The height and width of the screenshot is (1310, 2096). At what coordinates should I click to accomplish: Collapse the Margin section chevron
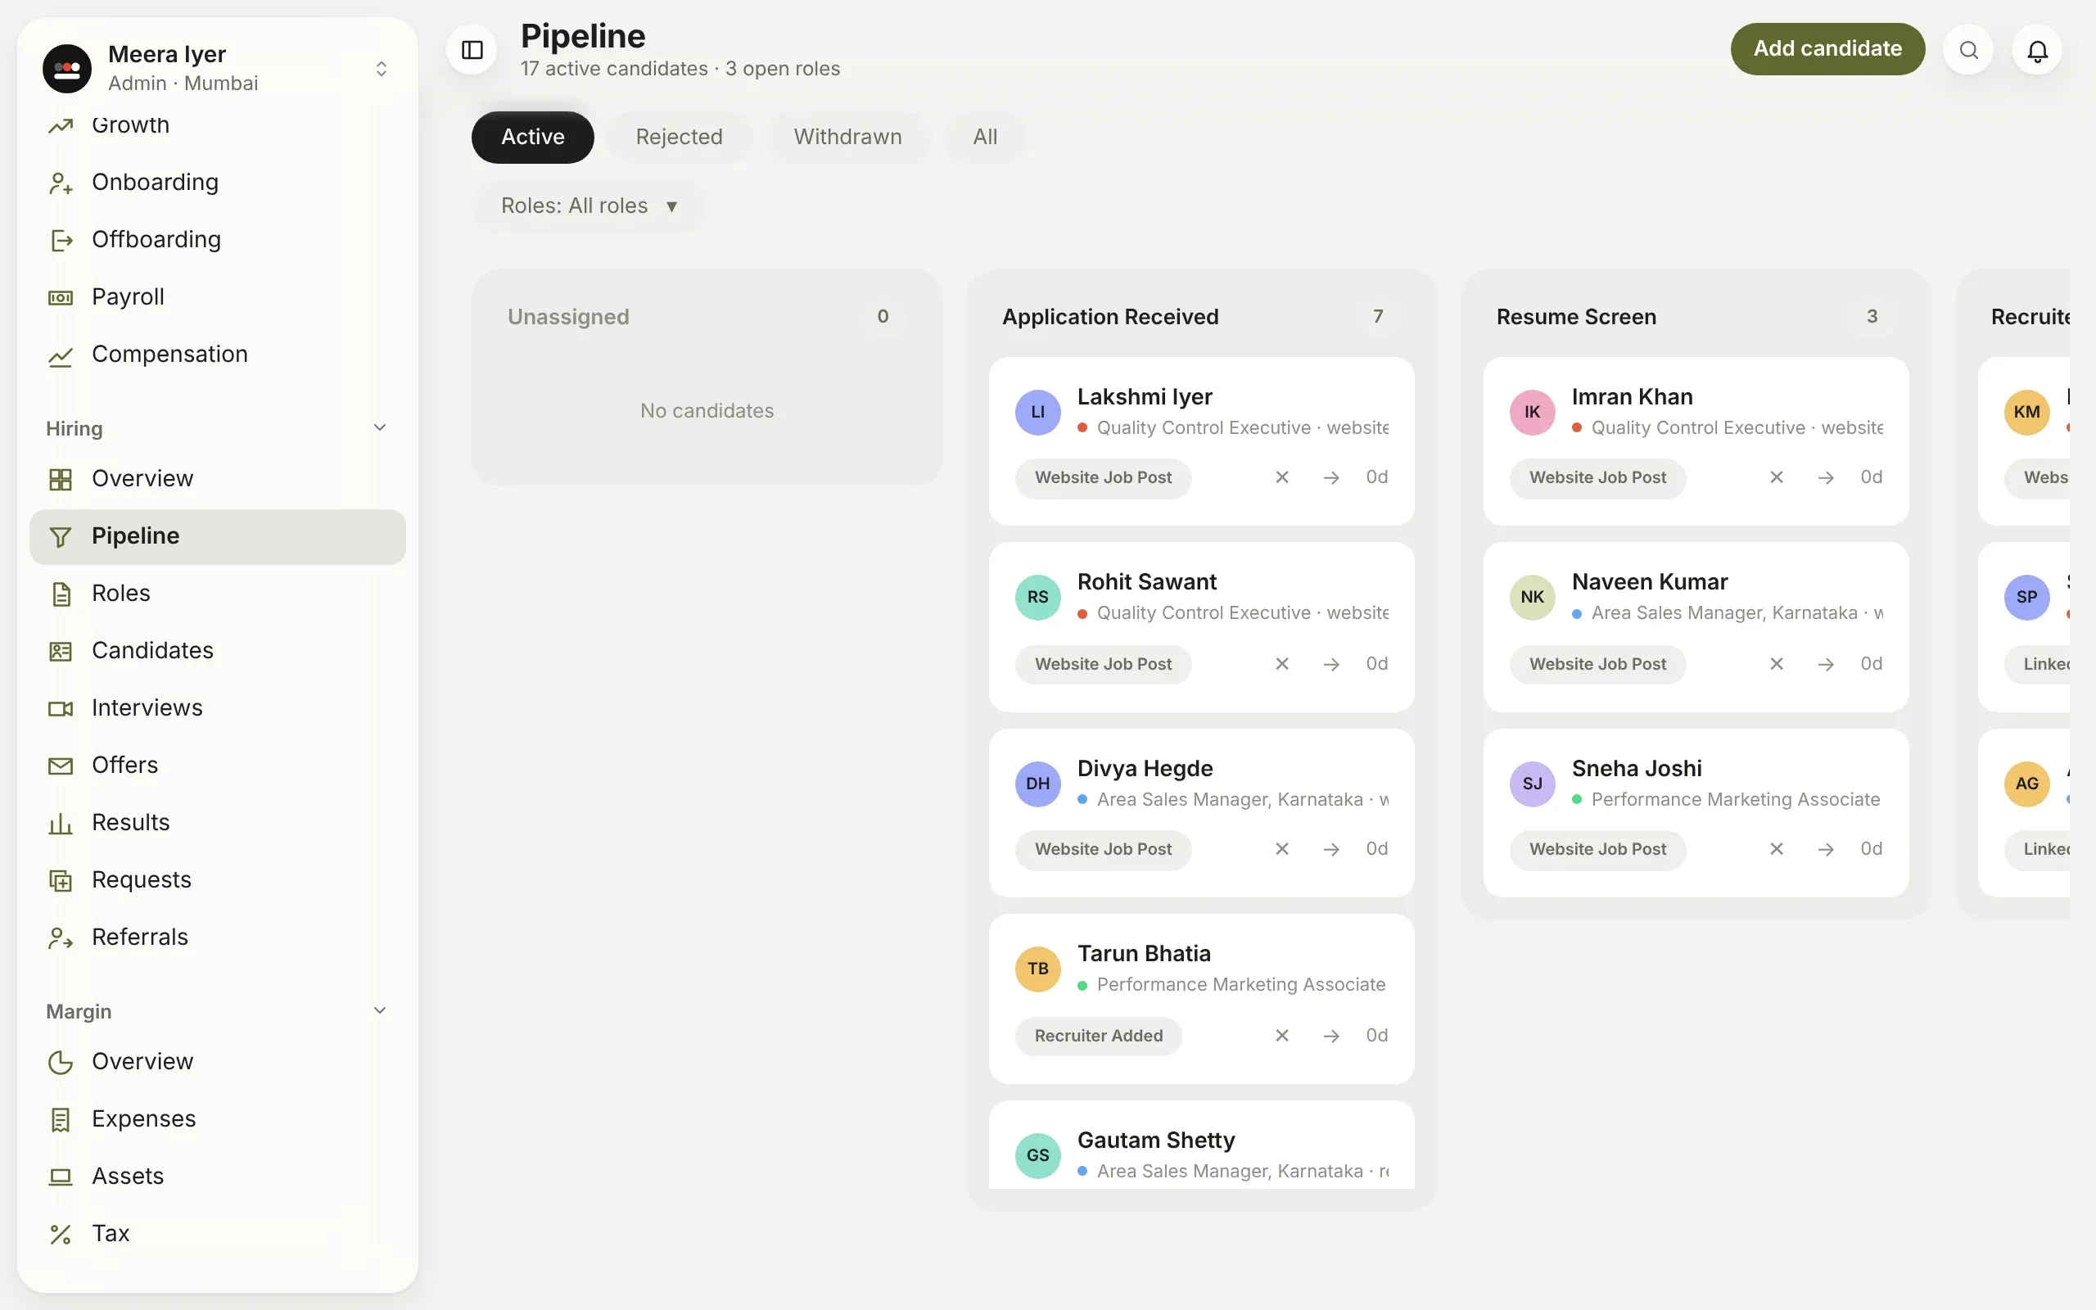pyautogui.click(x=379, y=1011)
